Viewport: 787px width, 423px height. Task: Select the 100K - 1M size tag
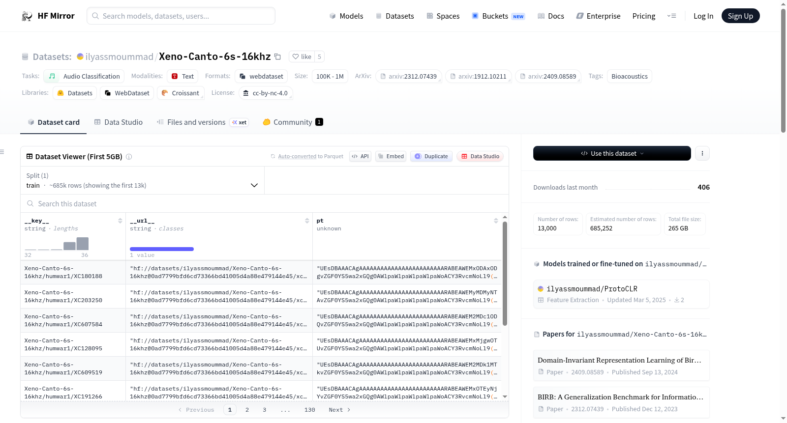(x=330, y=76)
